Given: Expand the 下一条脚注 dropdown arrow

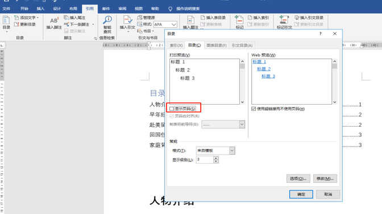Looking at the screenshot, I should tap(93, 24).
